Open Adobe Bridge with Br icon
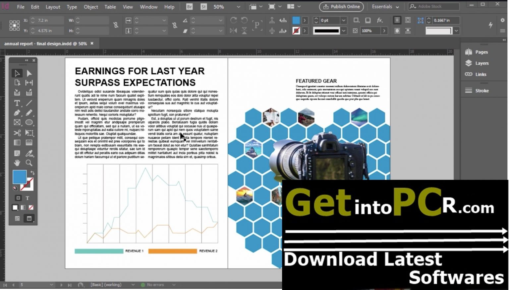This screenshot has height=290, width=509. click(190, 7)
